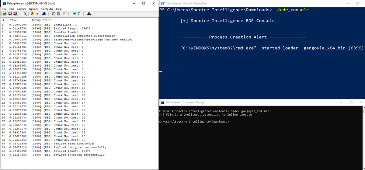This screenshot has height=170, width=365.
Task: Toggle capture with the magnifying glass icon
Action: (25, 14)
